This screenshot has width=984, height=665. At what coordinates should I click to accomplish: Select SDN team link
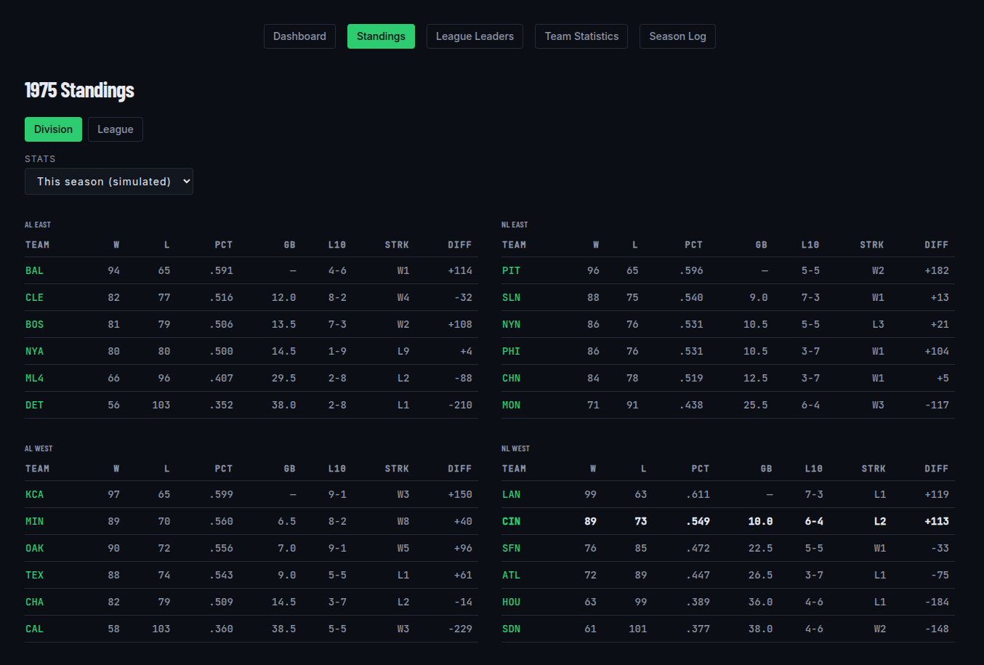[511, 629]
